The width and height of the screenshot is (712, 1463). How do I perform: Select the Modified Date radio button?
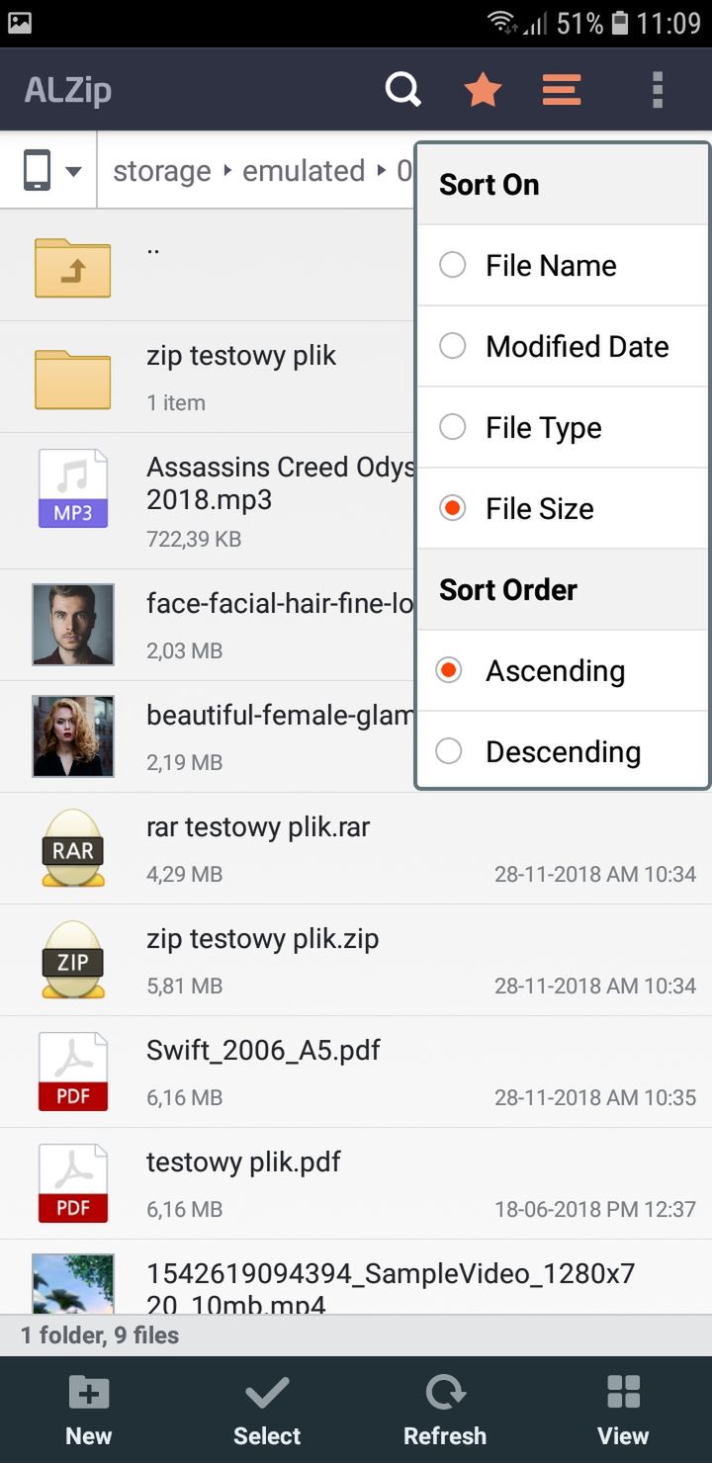(x=452, y=346)
